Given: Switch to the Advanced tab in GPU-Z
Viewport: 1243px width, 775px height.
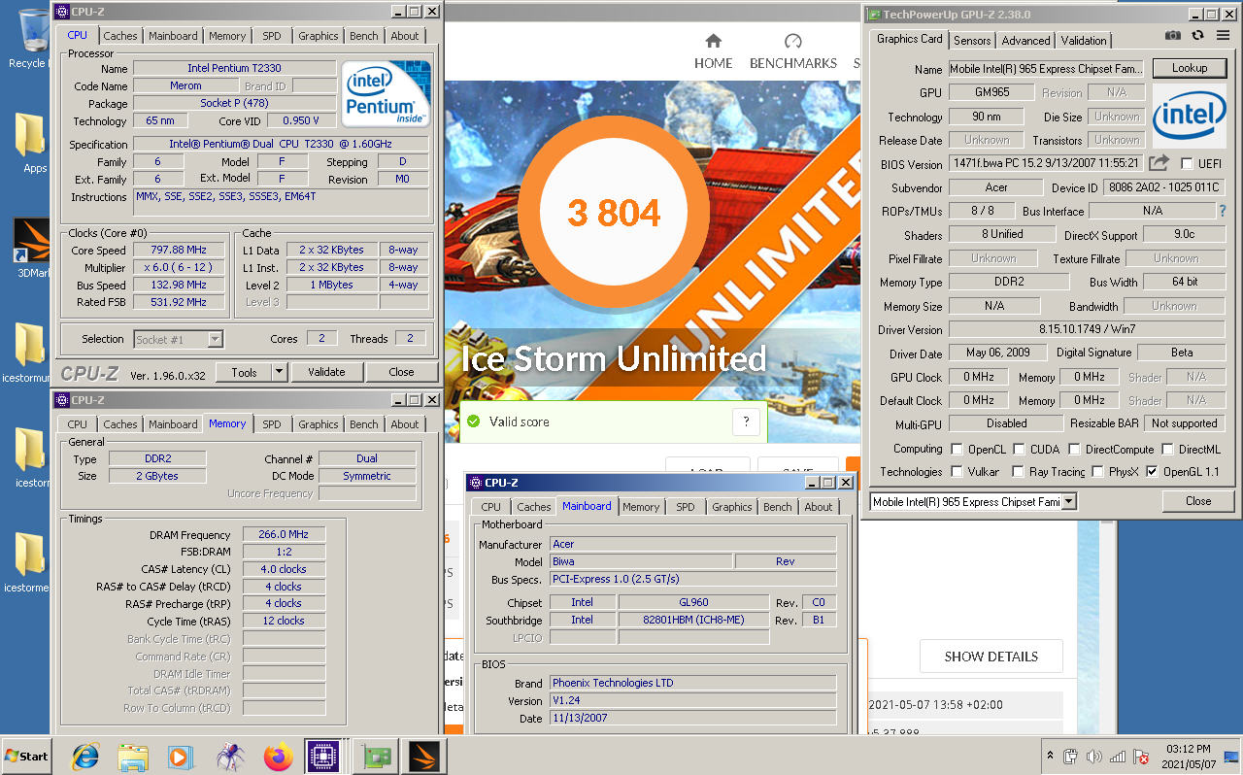Looking at the screenshot, I should click(x=1025, y=41).
